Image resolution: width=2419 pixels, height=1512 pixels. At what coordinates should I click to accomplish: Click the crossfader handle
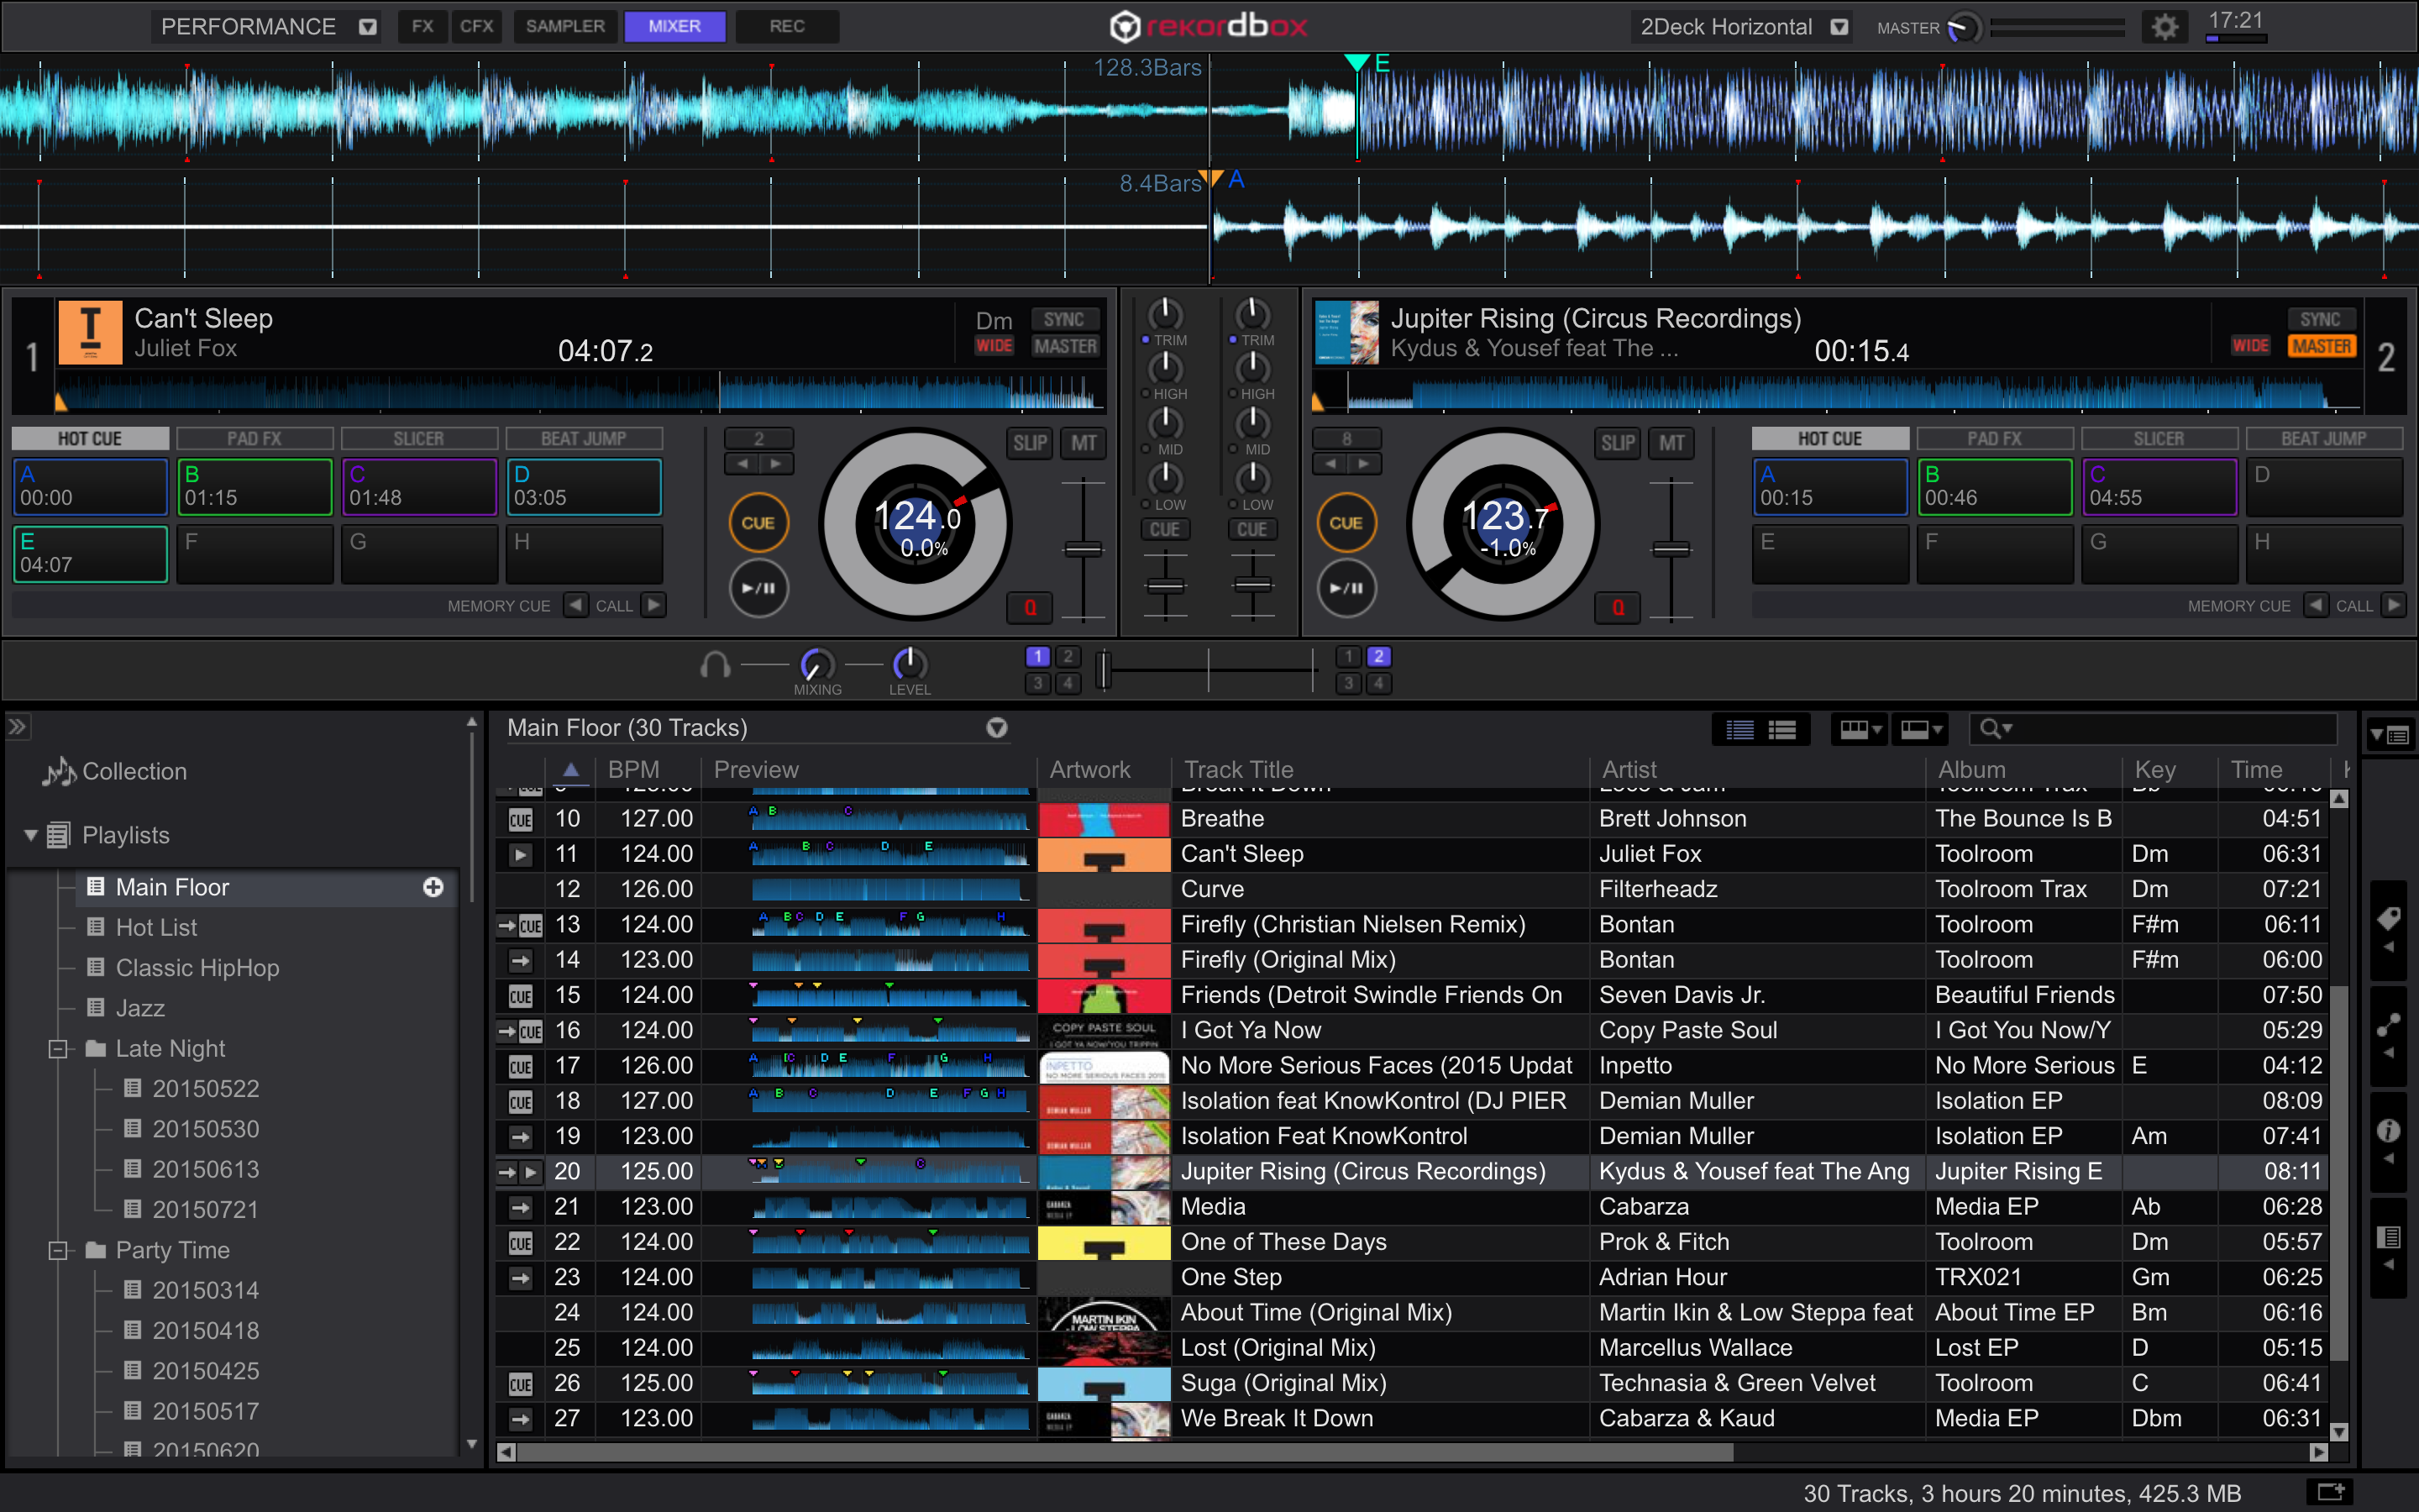(x=1104, y=670)
